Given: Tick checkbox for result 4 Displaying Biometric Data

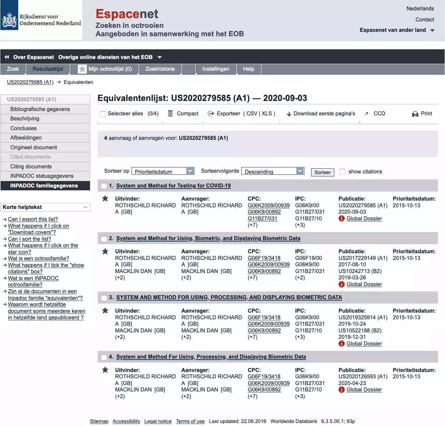Looking at the screenshot, I should [x=104, y=357].
